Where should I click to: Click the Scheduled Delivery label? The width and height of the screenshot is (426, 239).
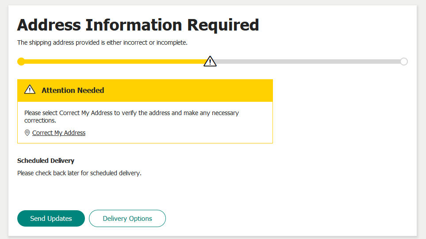(46, 161)
